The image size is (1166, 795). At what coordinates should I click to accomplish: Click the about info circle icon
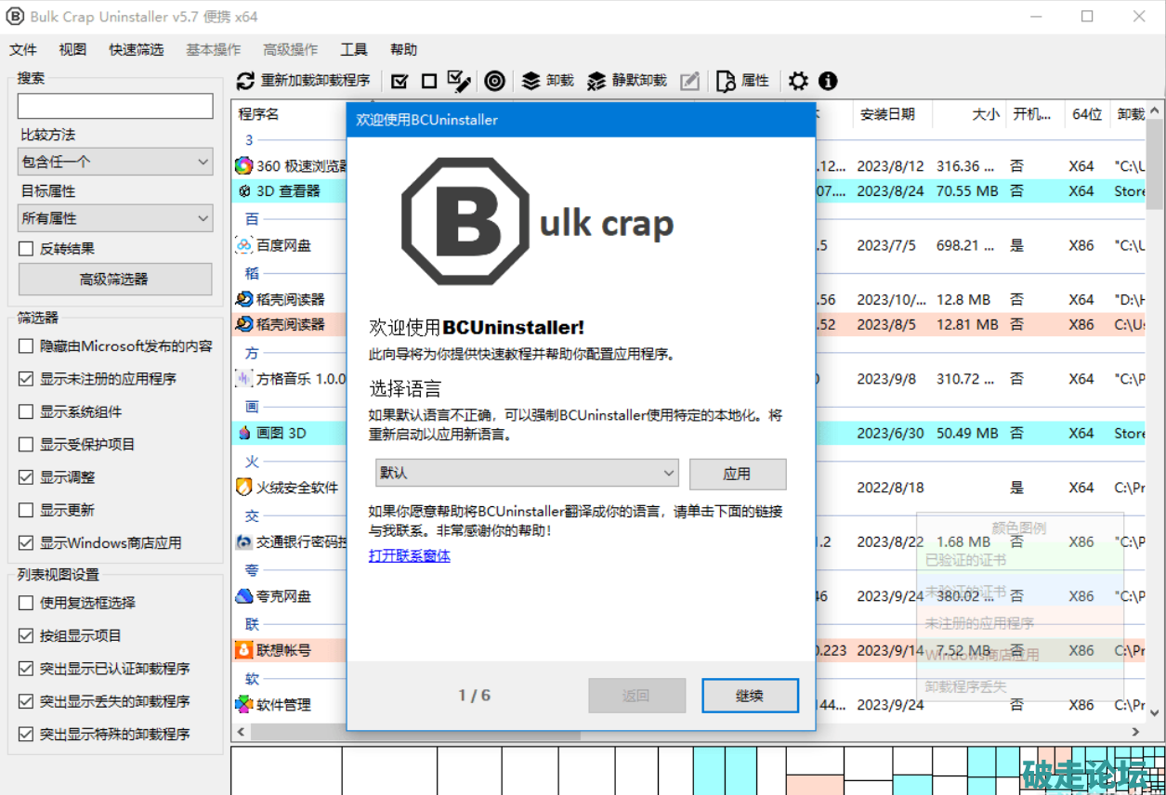click(828, 82)
